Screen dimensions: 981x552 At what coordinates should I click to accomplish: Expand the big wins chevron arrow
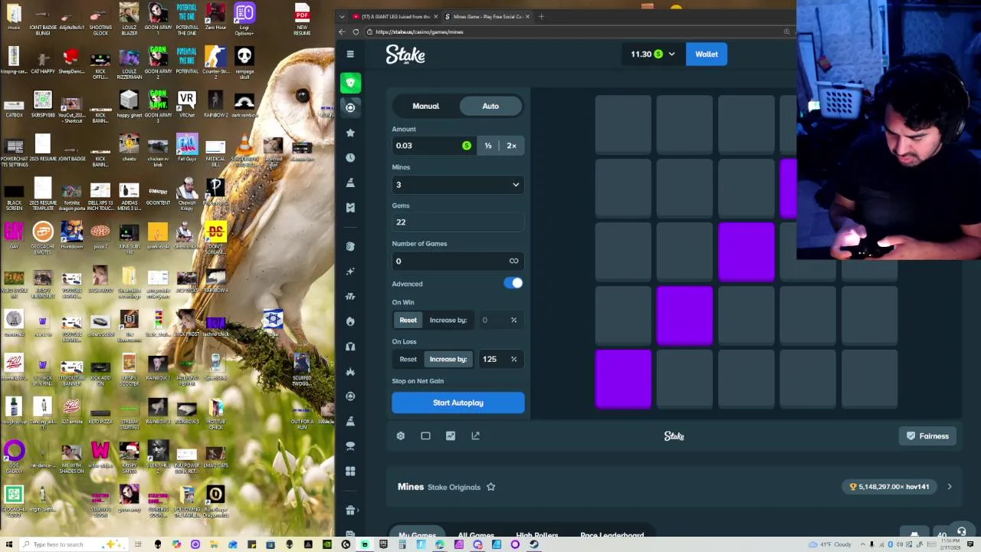click(x=949, y=487)
